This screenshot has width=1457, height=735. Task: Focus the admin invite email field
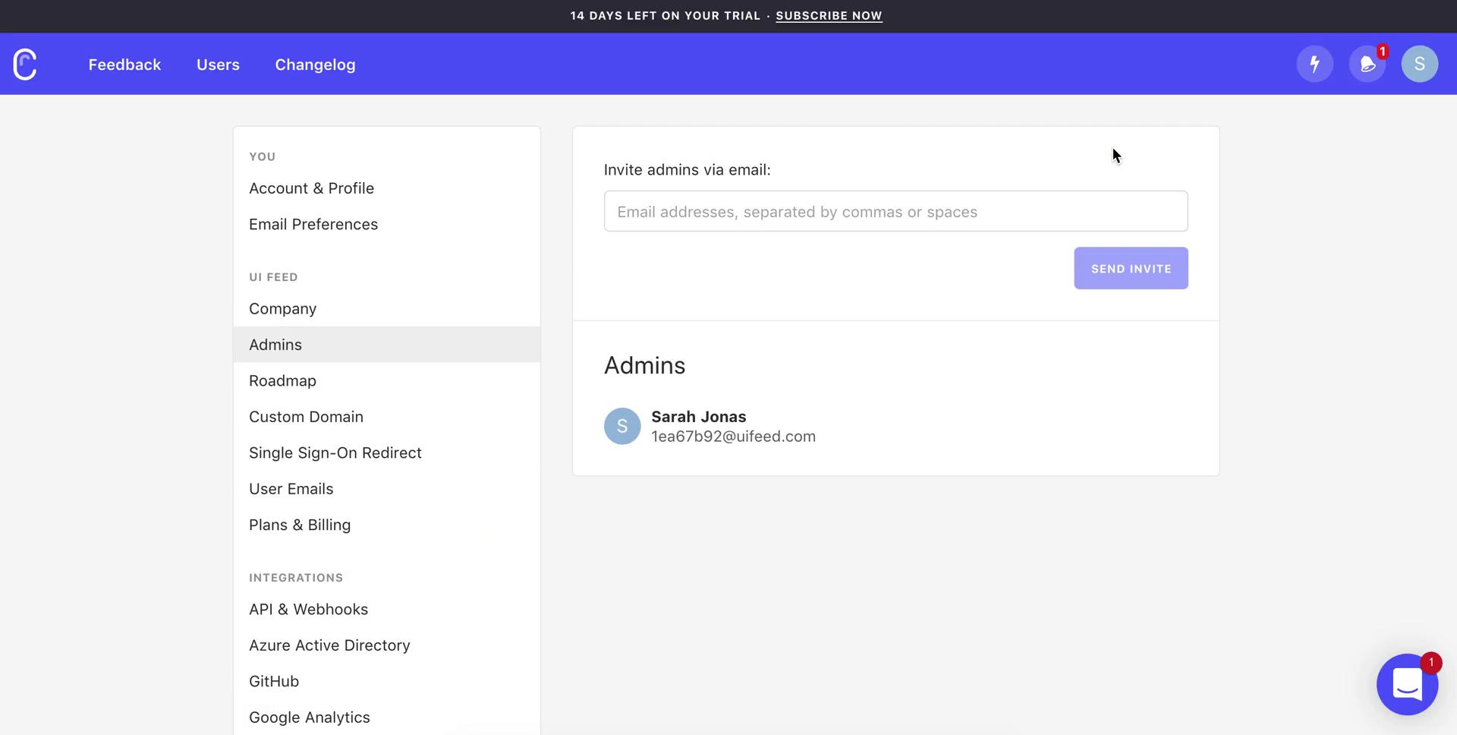click(895, 212)
